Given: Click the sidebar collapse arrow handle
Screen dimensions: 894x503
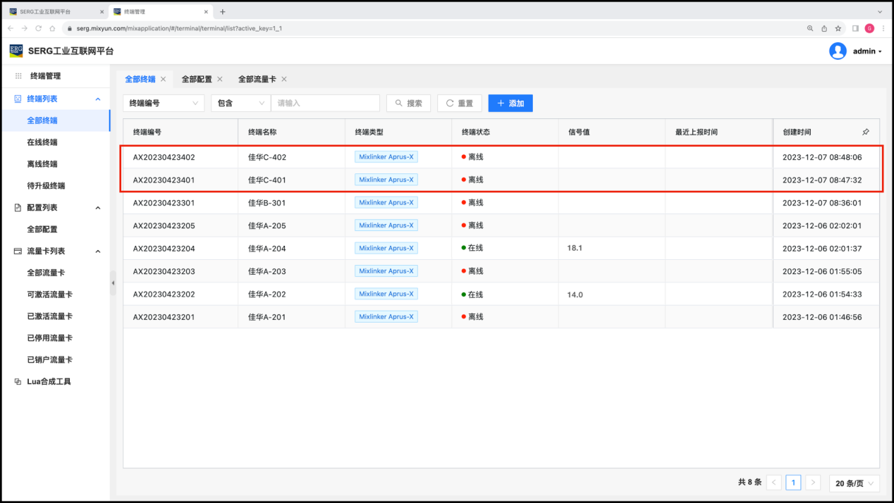Looking at the screenshot, I should pyautogui.click(x=113, y=283).
